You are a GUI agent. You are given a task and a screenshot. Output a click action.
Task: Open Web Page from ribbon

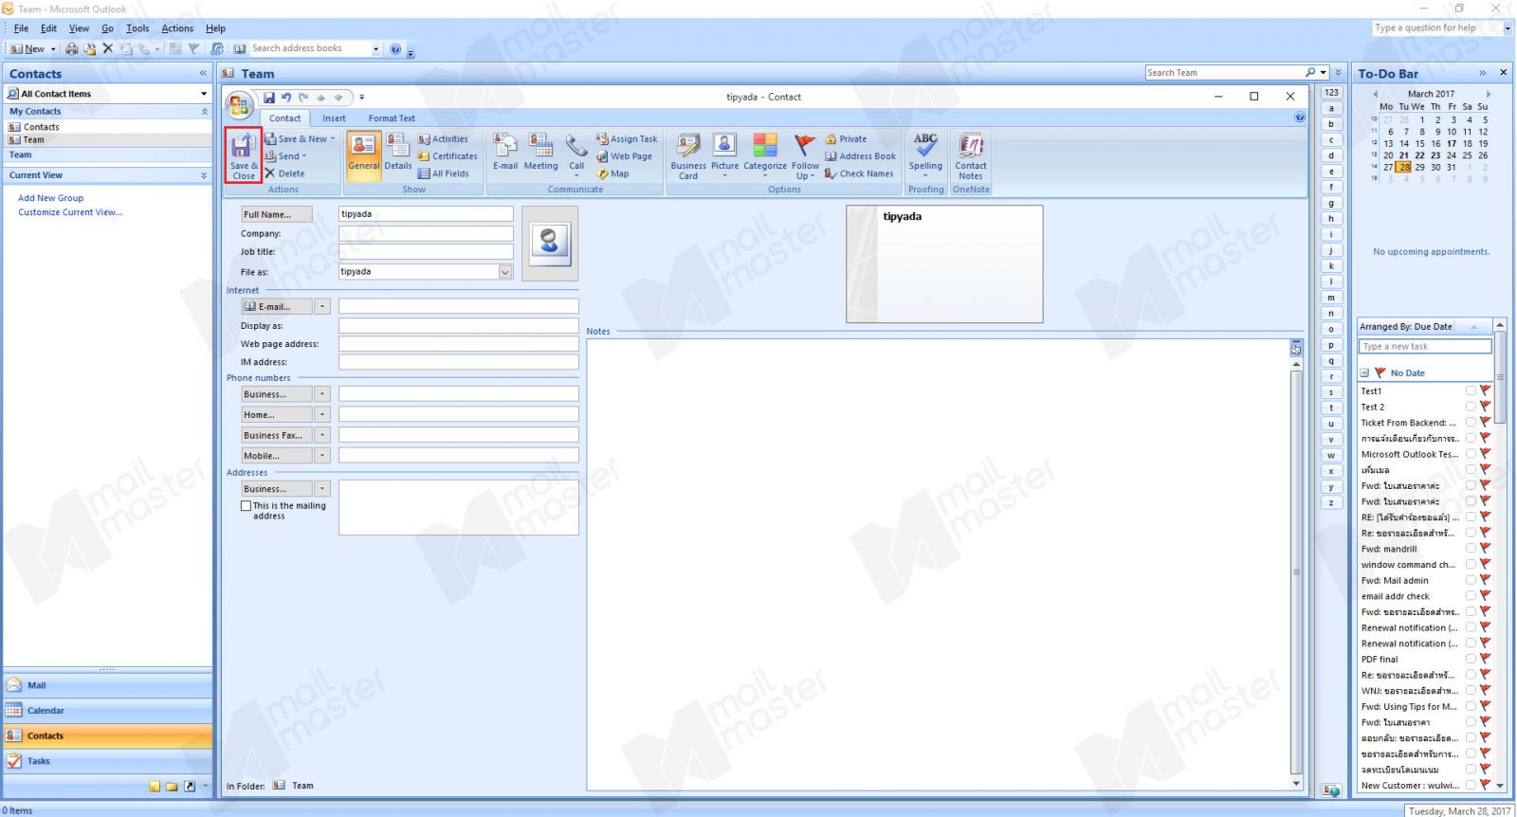click(x=624, y=156)
